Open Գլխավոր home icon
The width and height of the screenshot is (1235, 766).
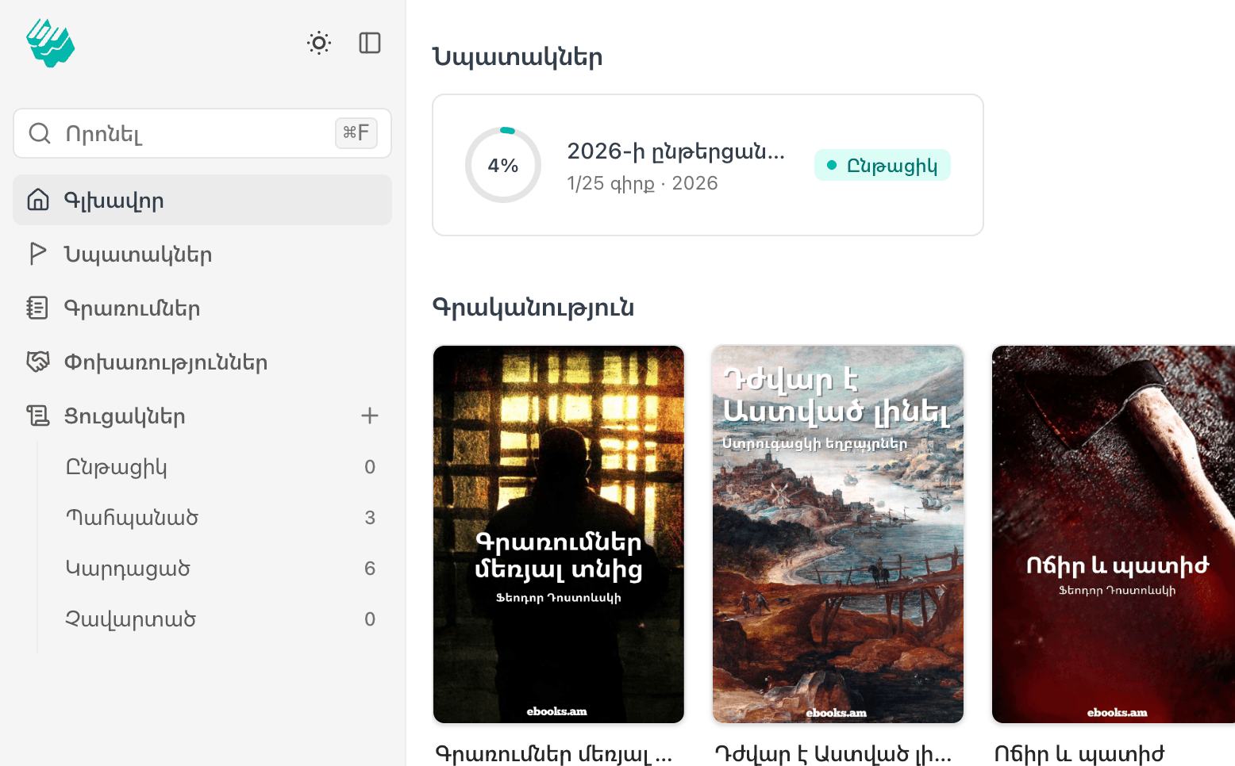38,200
